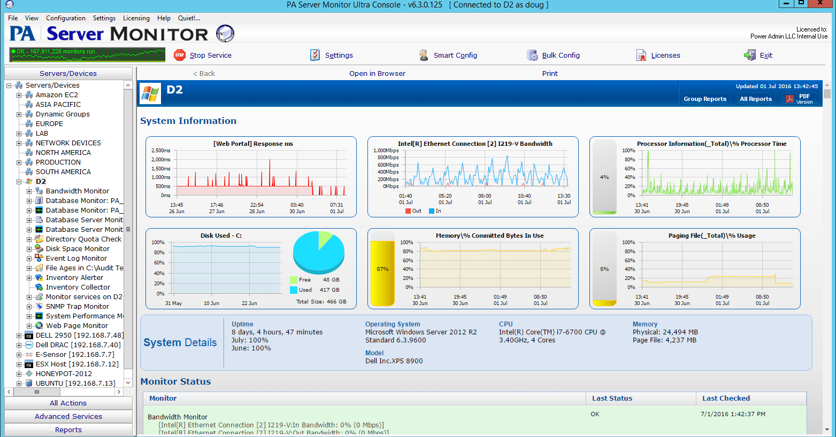Click the Group Reports button
This screenshot has width=836, height=437.
coord(705,99)
